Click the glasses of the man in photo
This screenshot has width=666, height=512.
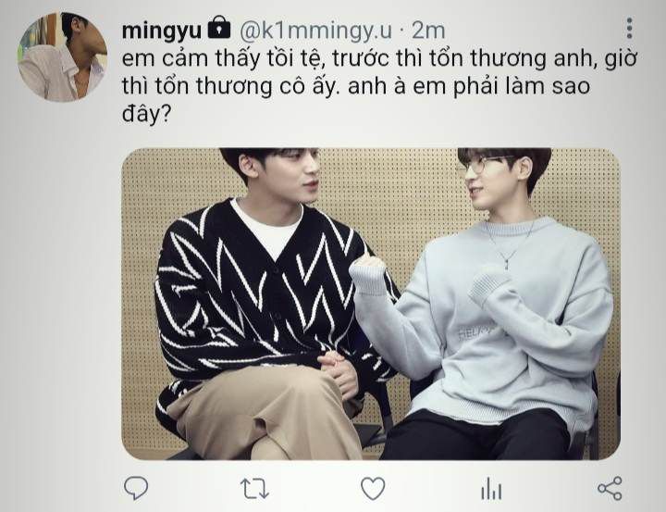coord(488,165)
